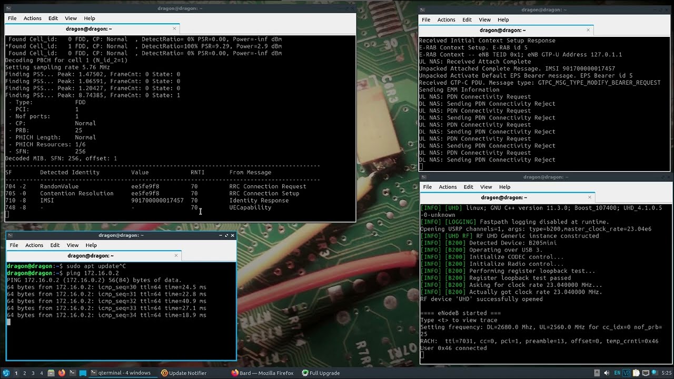Click IMSI value 901700000017457 in table
The image size is (674, 379).
click(157, 201)
